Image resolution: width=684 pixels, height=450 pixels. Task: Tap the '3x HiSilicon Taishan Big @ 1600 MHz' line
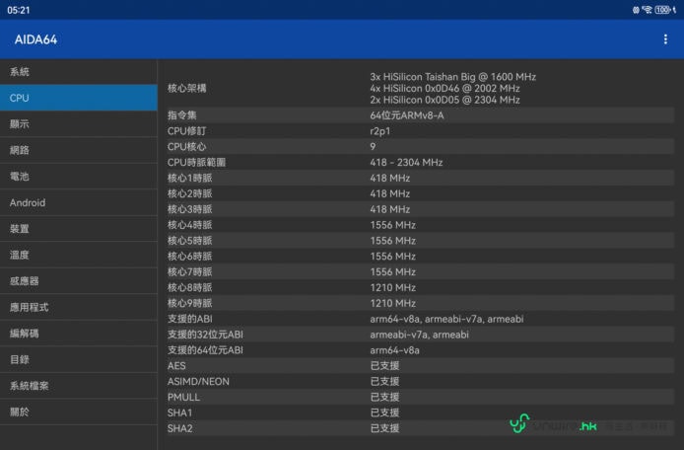(x=452, y=77)
